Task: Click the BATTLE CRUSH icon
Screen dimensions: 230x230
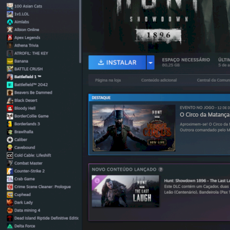Action: [10, 69]
